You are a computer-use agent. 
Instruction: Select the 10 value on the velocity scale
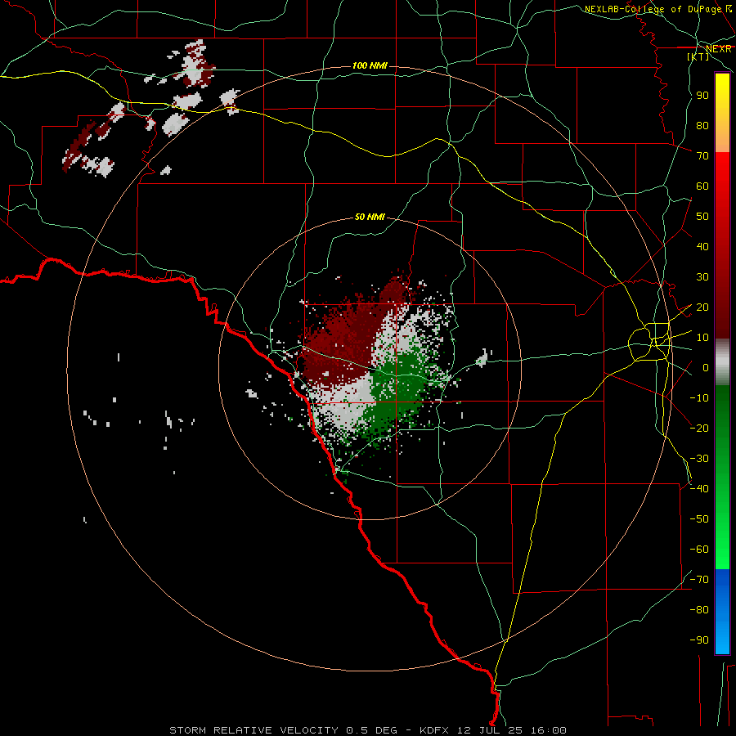pos(702,338)
